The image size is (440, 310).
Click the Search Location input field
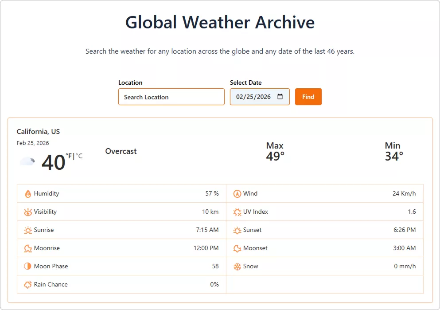pyautogui.click(x=171, y=97)
